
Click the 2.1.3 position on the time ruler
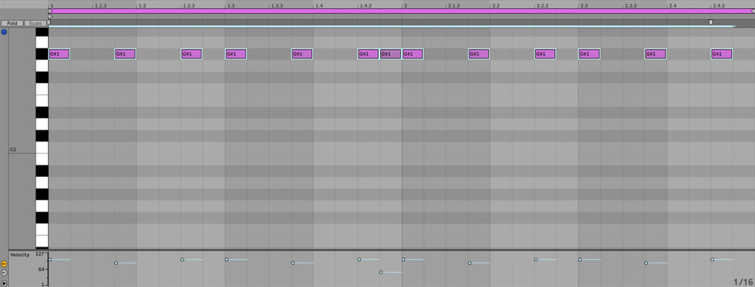tap(454, 5)
